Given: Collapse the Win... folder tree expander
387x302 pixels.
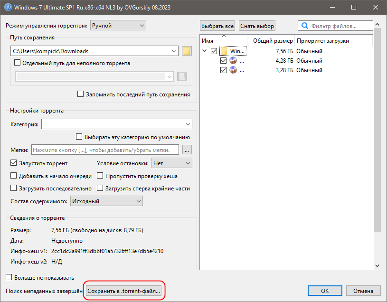Looking at the screenshot, I should (x=205, y=51).
